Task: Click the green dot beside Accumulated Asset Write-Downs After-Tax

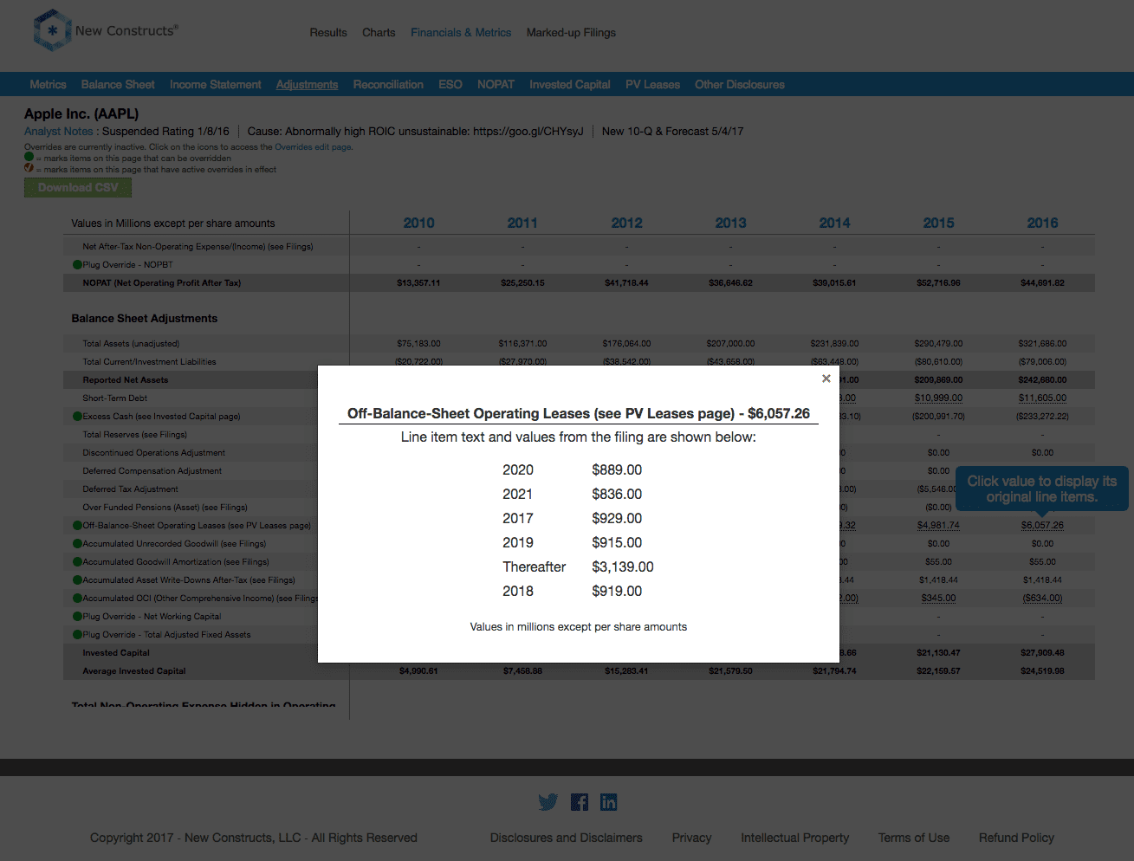Action: pos(77,580)
